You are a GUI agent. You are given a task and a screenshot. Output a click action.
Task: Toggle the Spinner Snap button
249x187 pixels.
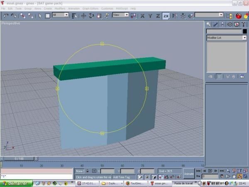(179, 177)
